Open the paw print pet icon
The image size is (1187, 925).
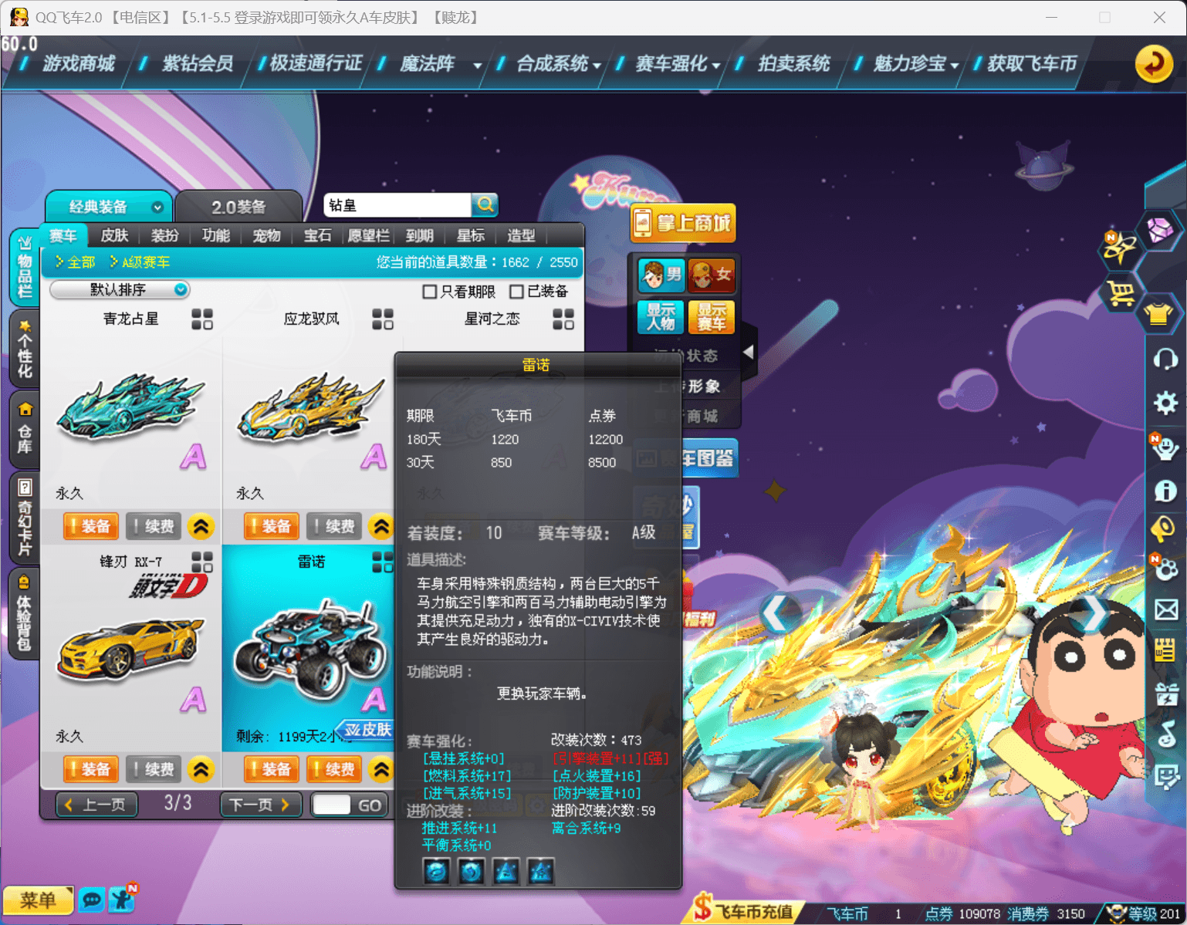[1165, 569]
